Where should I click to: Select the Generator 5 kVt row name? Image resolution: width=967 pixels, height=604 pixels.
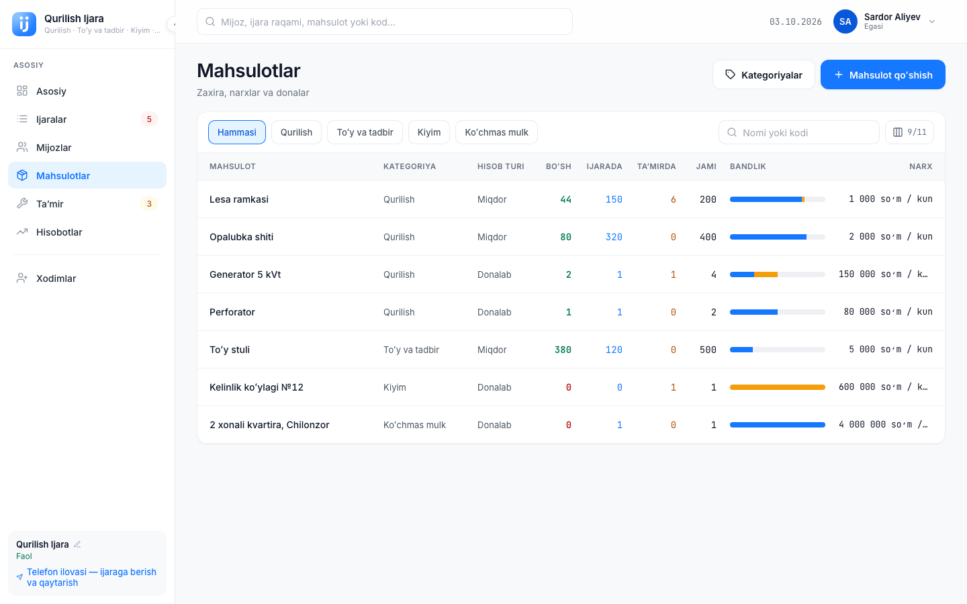point(245,274)
